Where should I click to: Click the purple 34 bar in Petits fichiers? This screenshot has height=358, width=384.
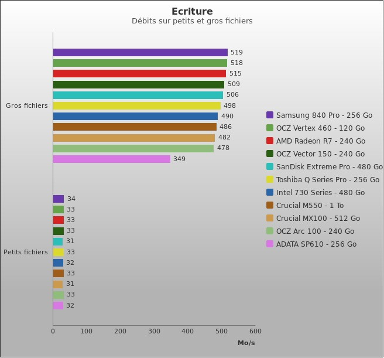coord(59,199)
